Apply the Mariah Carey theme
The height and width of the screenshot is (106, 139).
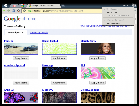pyautogui.click(x=98, y=58)
